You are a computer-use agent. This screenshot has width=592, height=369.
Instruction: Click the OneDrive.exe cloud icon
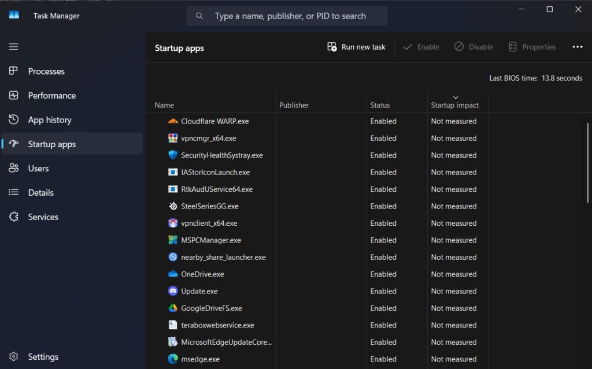pos(172,274)
